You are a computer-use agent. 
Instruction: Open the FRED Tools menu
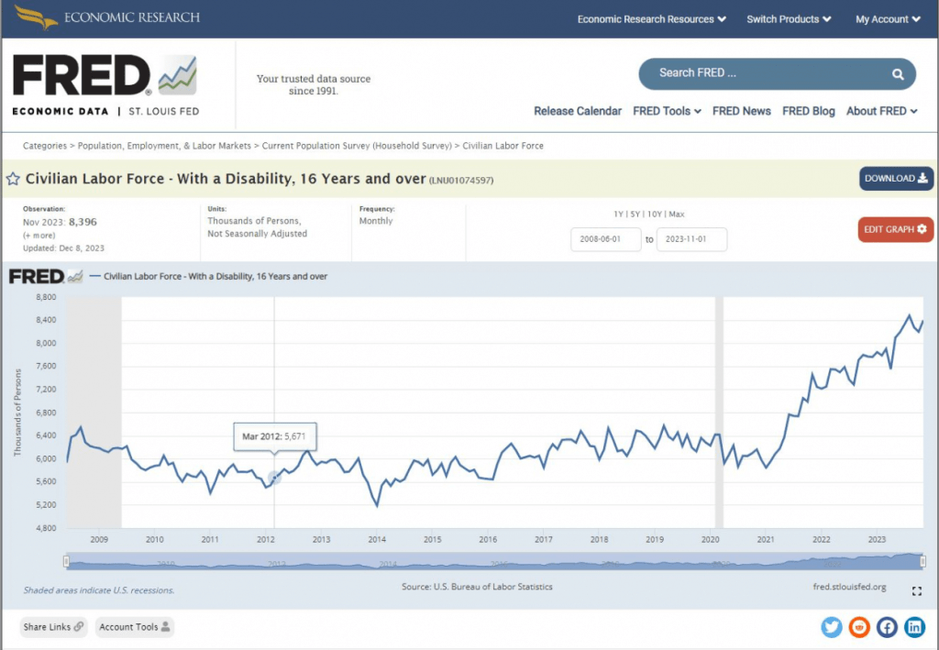(667, 111)
